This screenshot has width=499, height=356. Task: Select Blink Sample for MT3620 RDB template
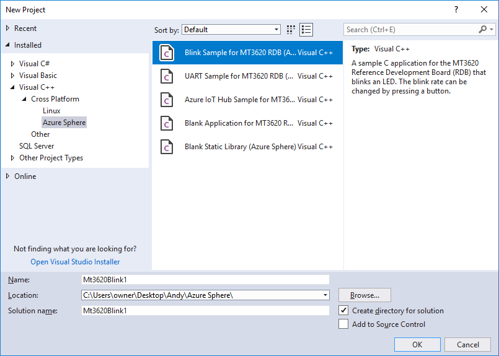(247, 53)
